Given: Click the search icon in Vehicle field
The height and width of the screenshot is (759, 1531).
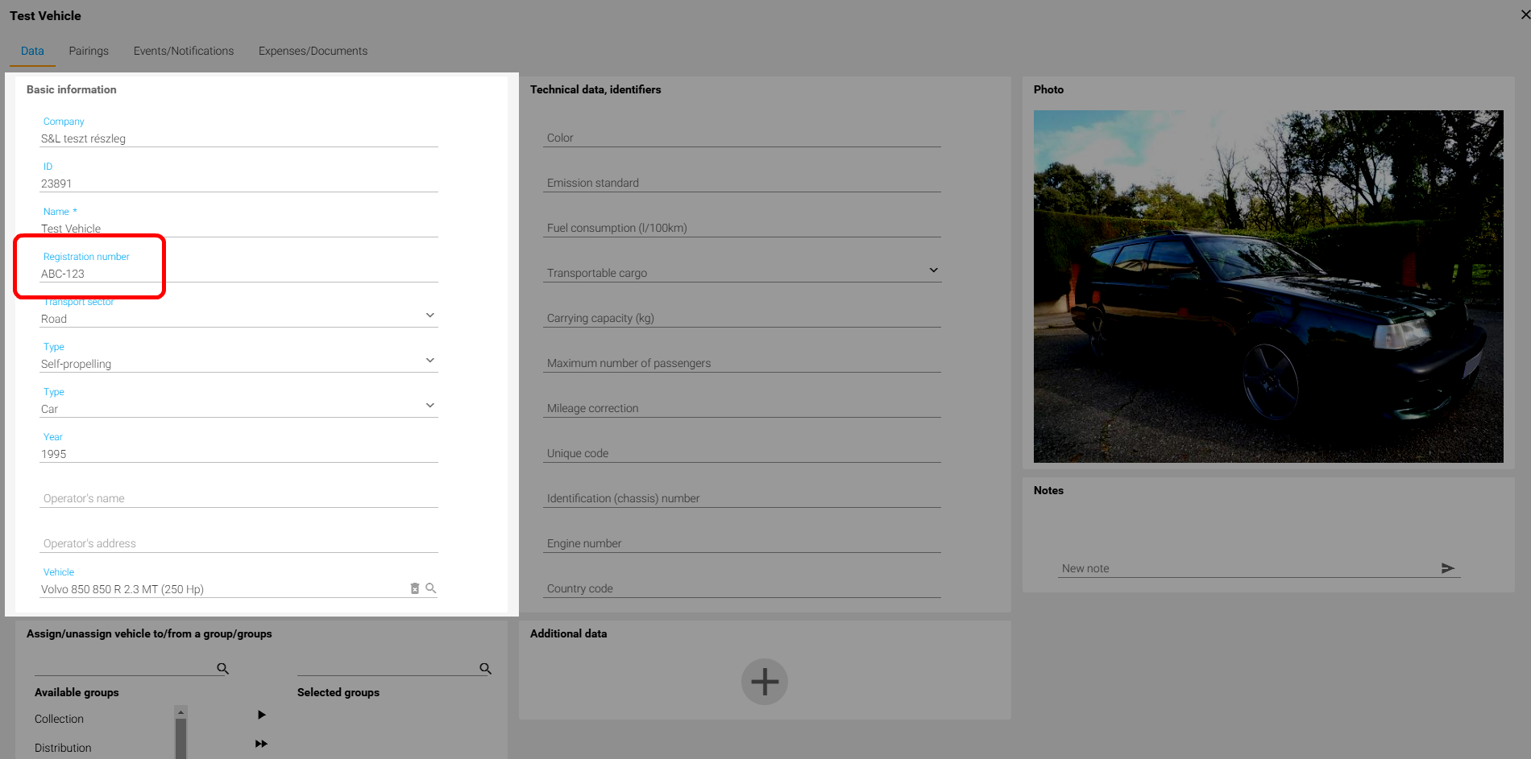Looking at the screenshot, I should point(431,588).
